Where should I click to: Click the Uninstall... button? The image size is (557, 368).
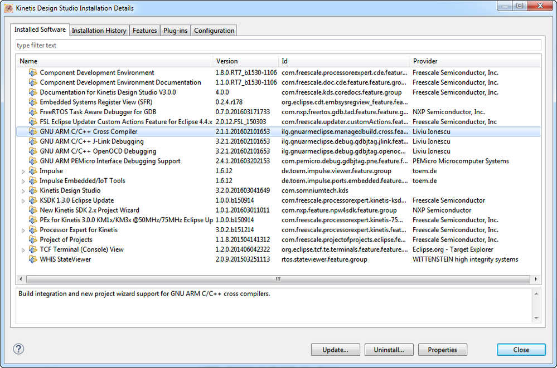389,350
